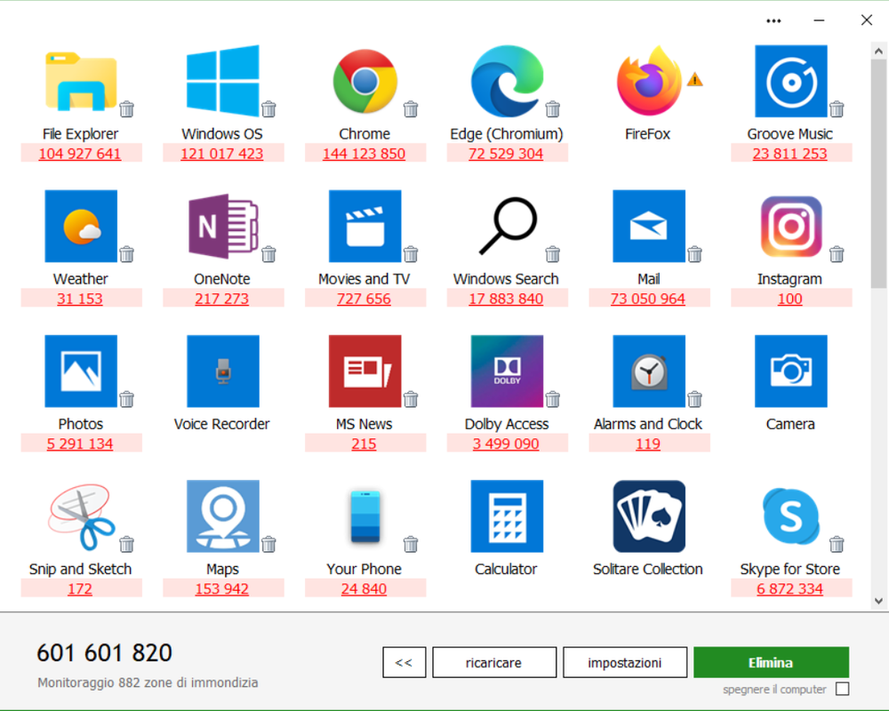The width and height of the screenshot is (889, 711).
Task: Select the Edge (Chromium) icon
Action: [507, 81]
